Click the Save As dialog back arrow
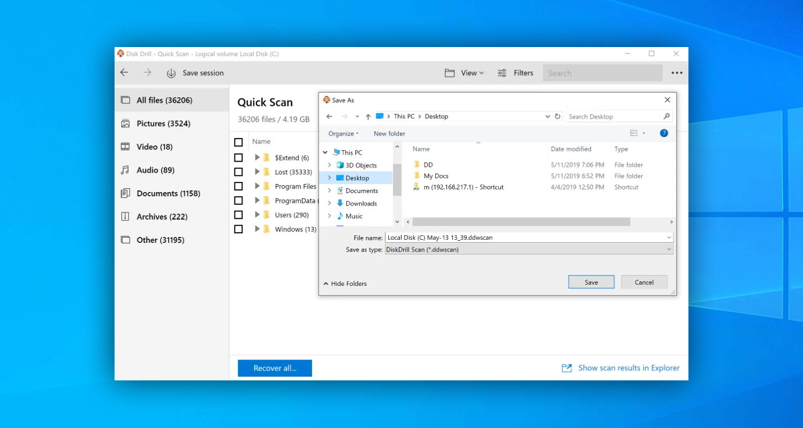 [x=329, y=116]
